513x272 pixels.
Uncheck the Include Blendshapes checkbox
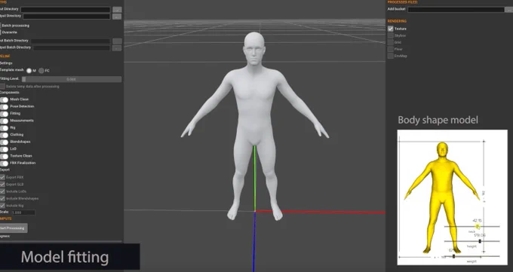click(x=2, y=198)
